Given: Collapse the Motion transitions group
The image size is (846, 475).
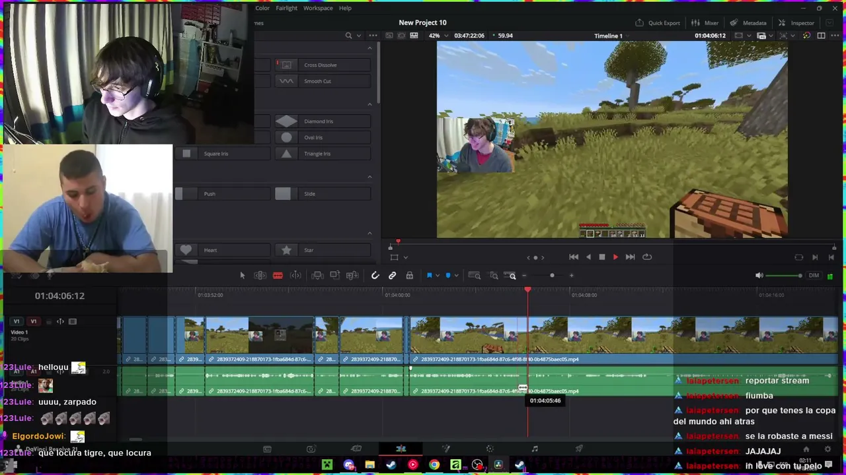Looking at the screenshot, I should tap(369, 177).
